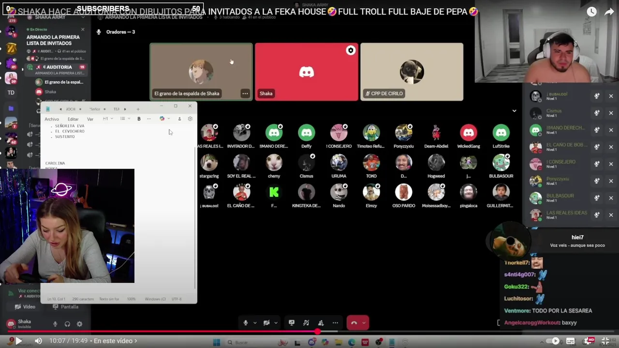Open Notepad settings gear

point(190,119)
